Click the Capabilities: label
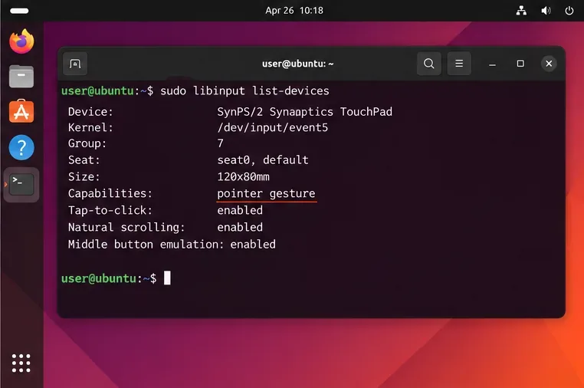 pyautogui.click(x=110, y=193)
